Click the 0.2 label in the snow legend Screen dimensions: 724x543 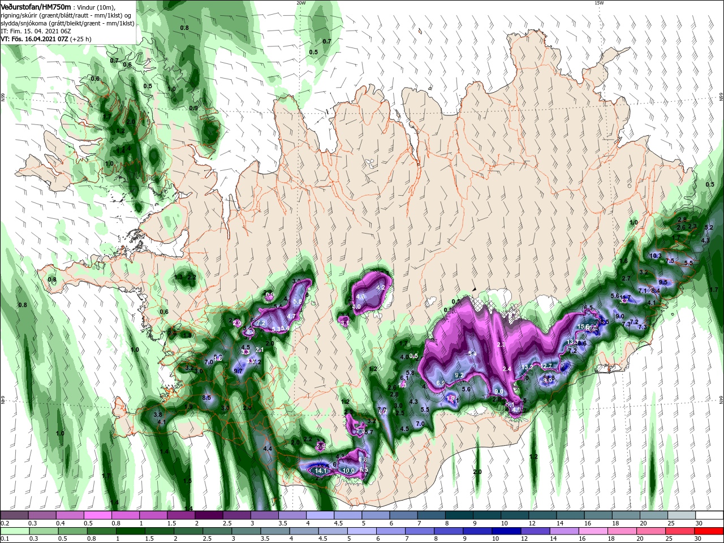[x=4, y=523]
